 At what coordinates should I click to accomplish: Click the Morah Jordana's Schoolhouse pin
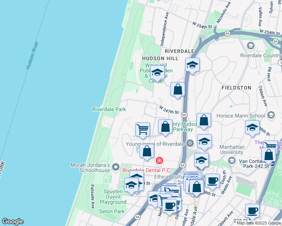[x=116, y=167]
